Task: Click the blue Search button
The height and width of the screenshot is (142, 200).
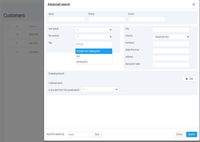Action: click(191, 134)
